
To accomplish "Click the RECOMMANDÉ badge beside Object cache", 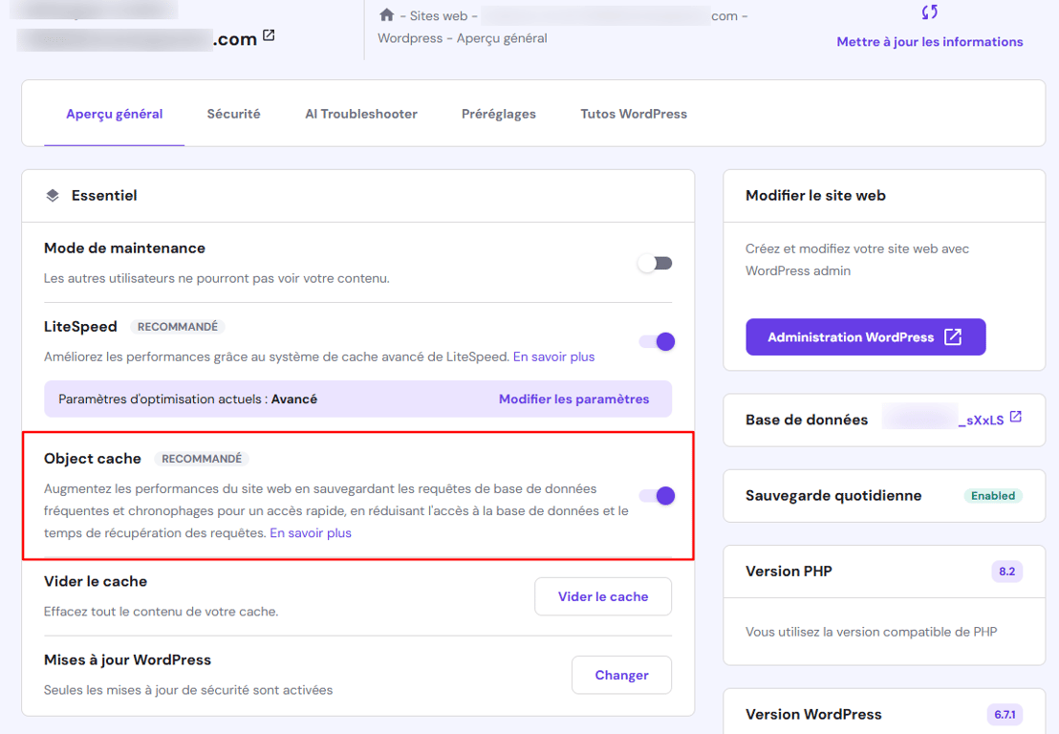I will [202, 458].
